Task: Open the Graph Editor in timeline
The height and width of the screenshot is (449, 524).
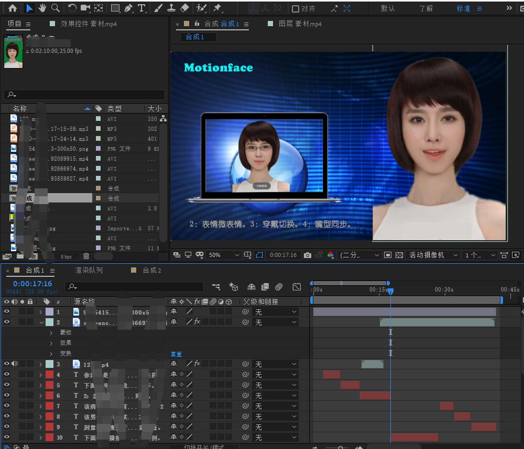Action: pos(297,287)
